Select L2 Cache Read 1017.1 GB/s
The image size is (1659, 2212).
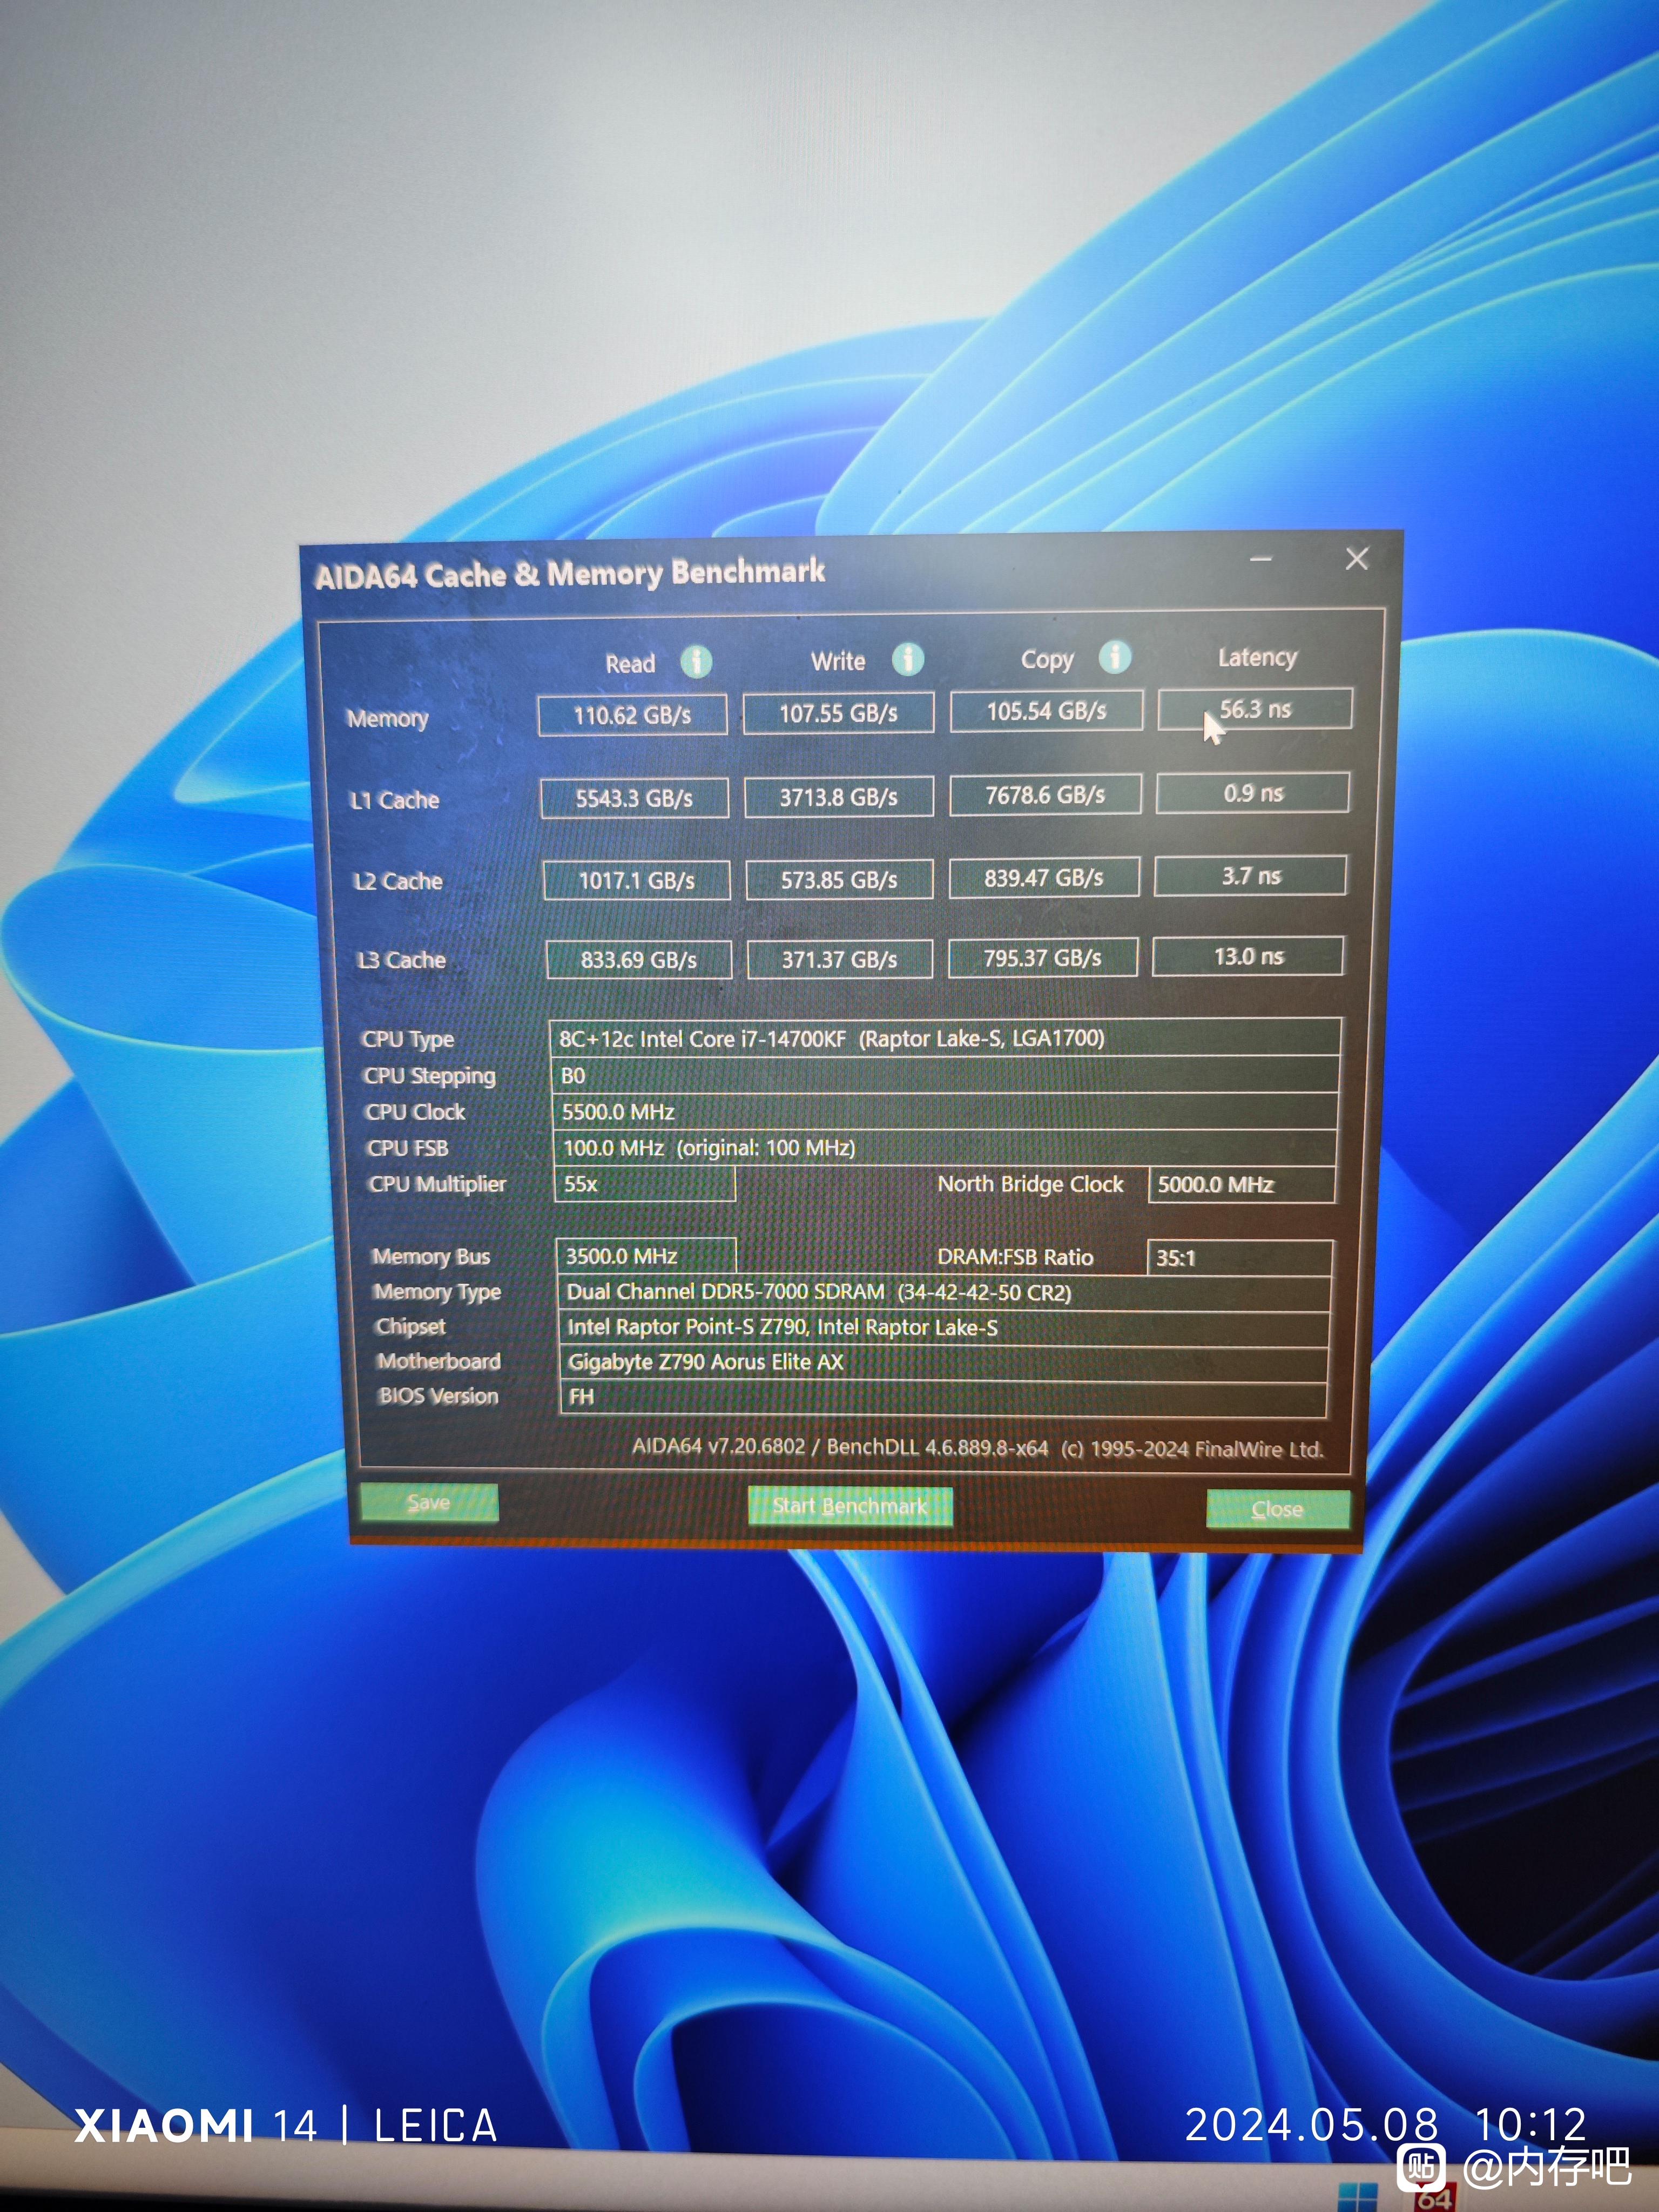click(x=637, y=881)
